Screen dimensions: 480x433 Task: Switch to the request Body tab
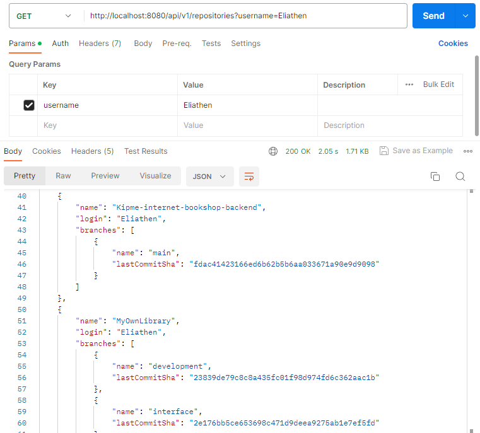tap(143, 43)
